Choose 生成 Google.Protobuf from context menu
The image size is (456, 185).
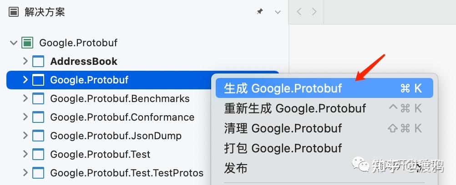(283, 88)
